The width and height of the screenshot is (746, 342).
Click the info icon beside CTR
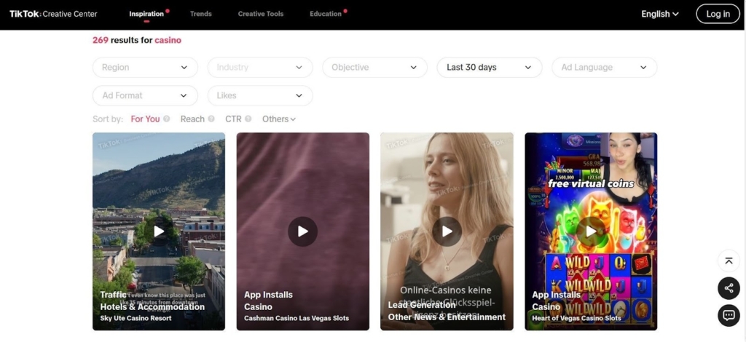tap(248, 119)
